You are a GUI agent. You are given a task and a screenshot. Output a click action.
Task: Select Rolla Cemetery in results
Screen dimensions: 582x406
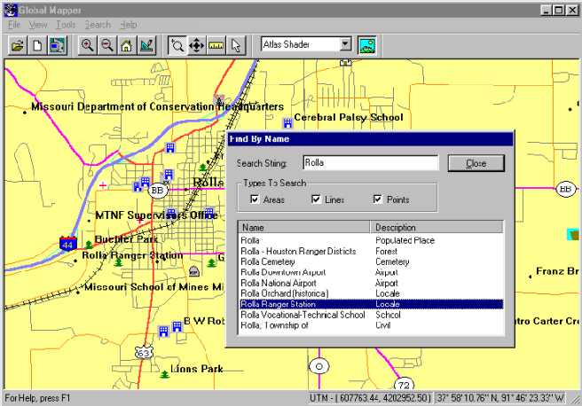[x=371, y=262]
